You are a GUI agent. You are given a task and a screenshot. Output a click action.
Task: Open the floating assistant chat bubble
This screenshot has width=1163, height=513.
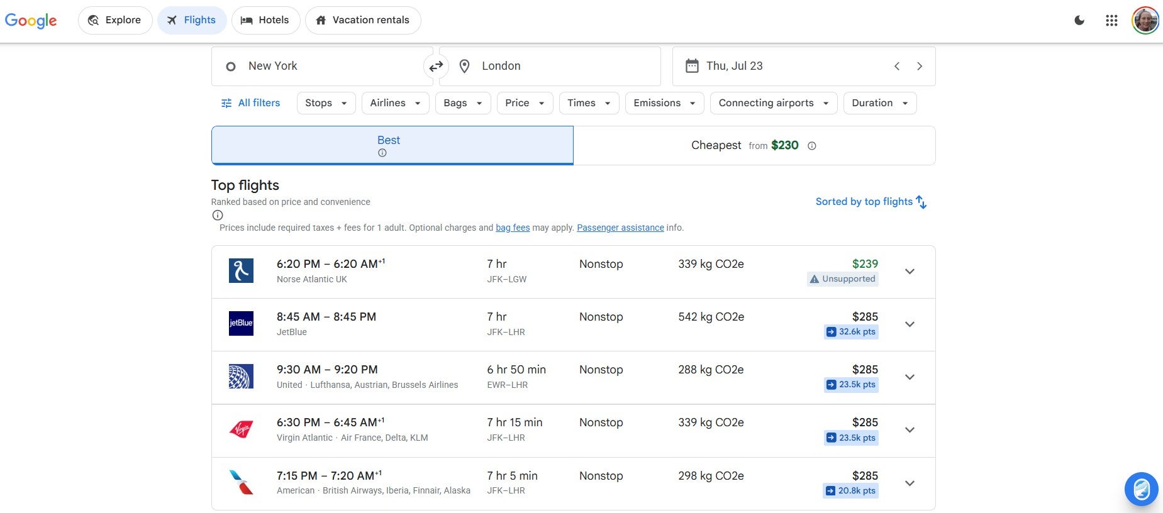pyautogui.click(x=1142, y=489)
